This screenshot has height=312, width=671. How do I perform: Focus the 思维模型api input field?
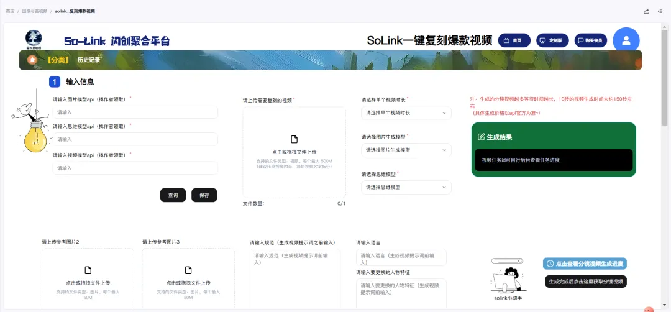(135, 139)
